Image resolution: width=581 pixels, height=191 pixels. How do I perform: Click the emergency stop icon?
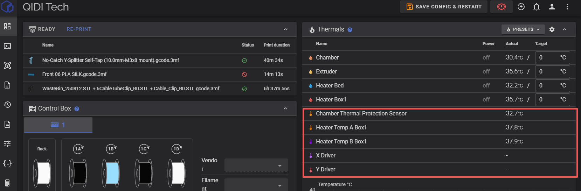(x=502, y=7)
